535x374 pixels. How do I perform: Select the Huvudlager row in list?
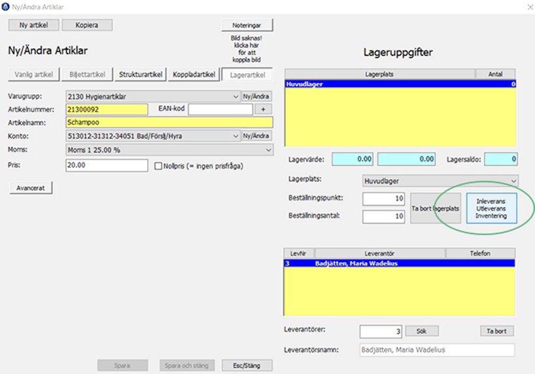[x=400, y=84]
